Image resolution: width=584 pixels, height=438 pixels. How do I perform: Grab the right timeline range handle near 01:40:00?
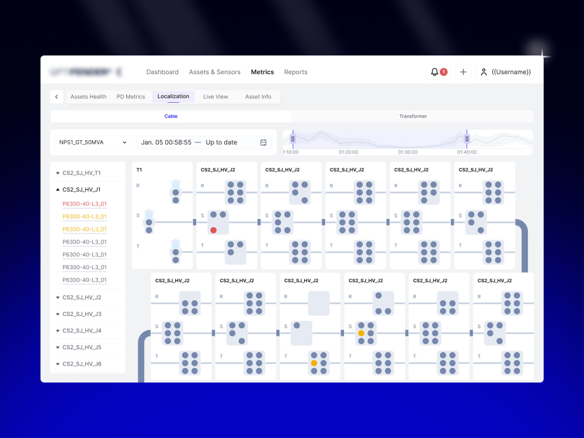coord(467,139)
